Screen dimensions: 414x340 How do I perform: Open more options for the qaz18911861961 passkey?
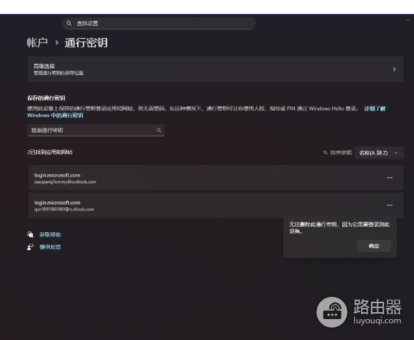pos(390,205)
